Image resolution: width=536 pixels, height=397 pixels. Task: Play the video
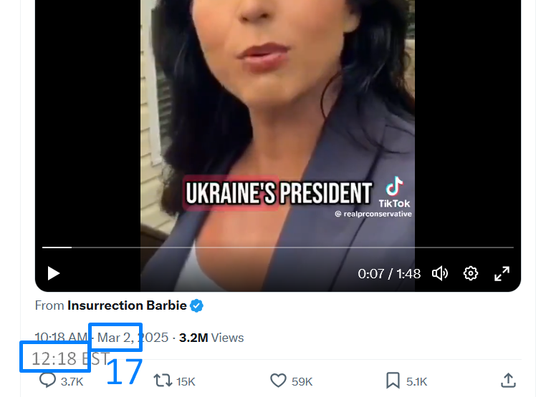(54, 273)
